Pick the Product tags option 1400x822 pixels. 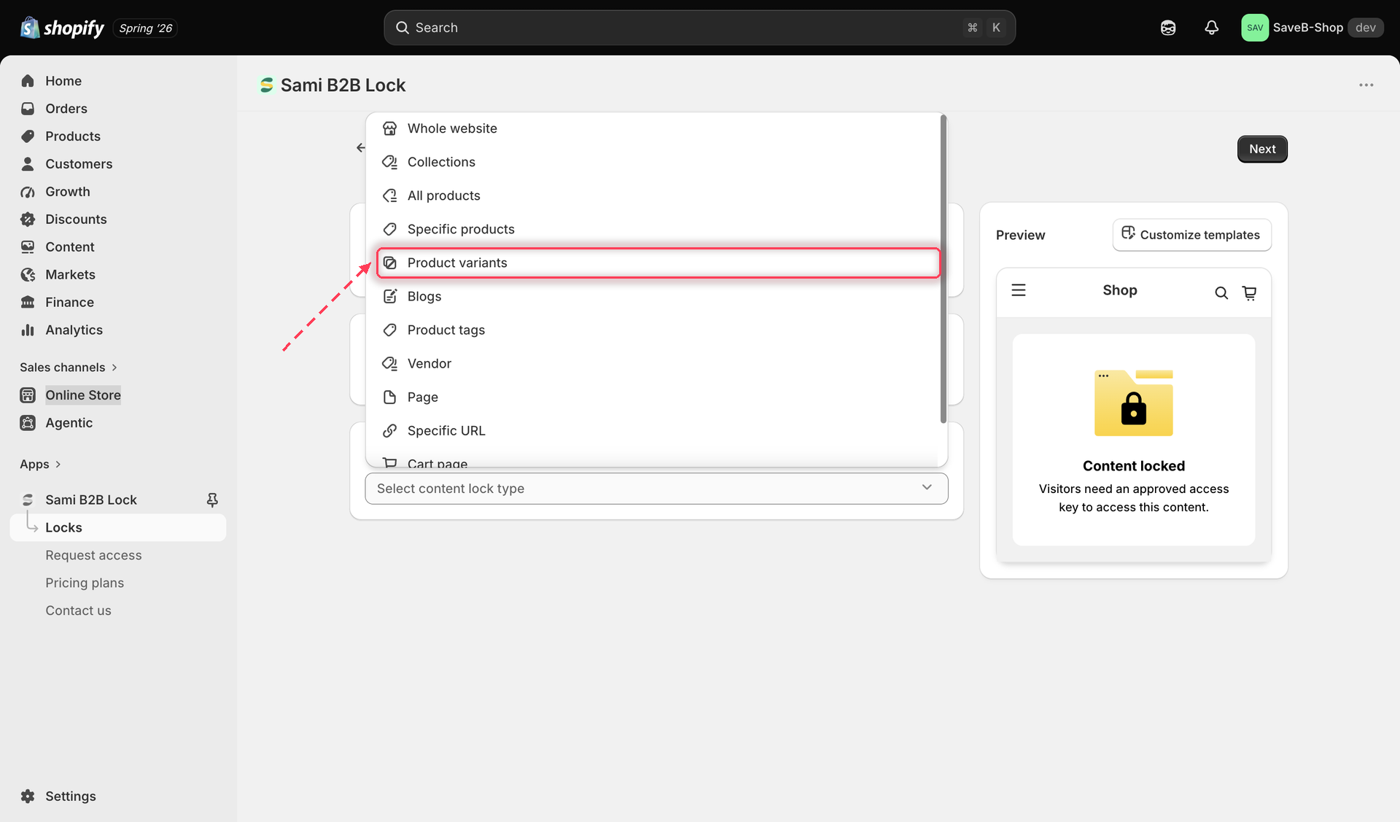[x=658, y=330]
